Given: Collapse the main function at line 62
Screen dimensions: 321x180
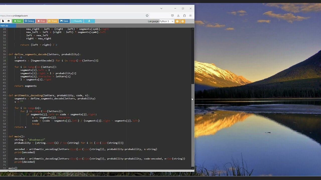Looking at the screenshot, I should pos(7,136).
